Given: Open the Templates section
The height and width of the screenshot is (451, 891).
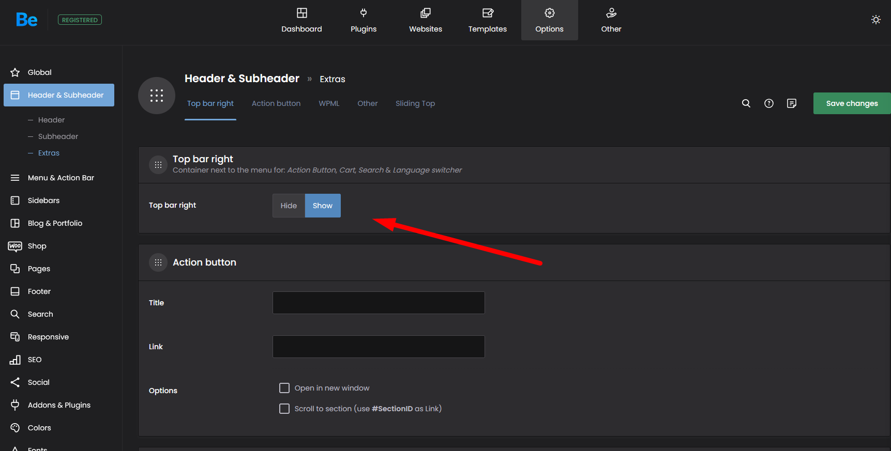Looking at the screenshot, I should [488, 20].
